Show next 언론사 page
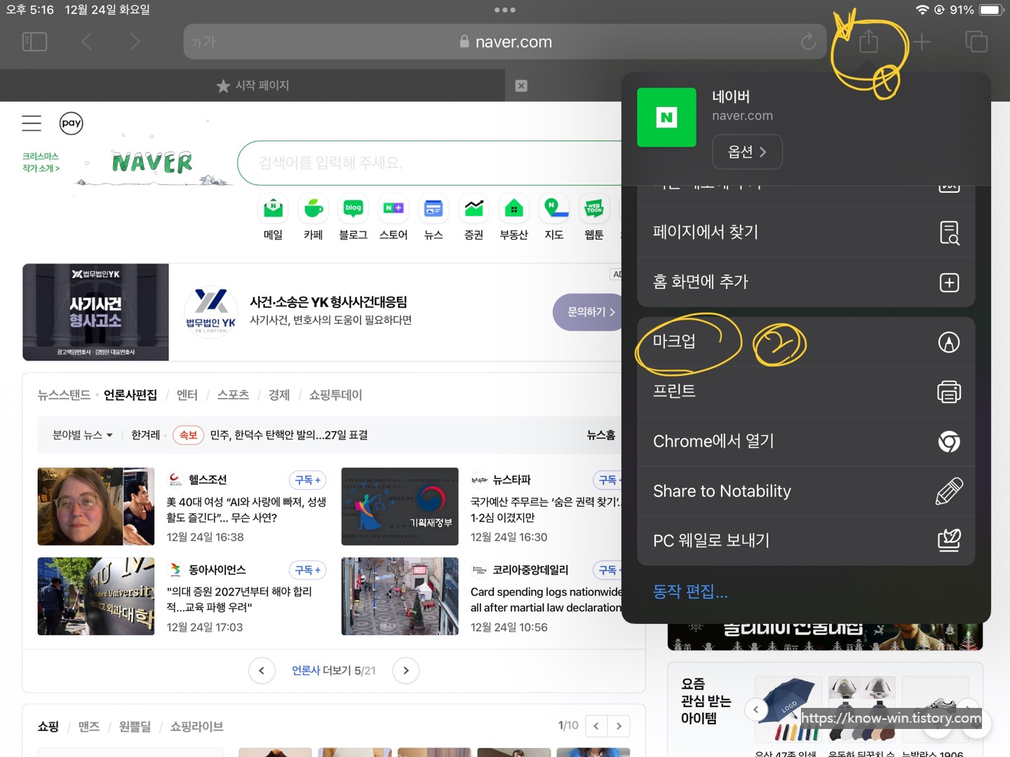Image resolution: width=1010 pixels, height=757 pixels. coord(406,671)
